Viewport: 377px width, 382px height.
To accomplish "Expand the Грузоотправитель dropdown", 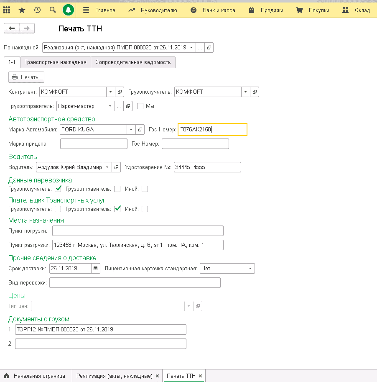I will (x=110, y=106).
